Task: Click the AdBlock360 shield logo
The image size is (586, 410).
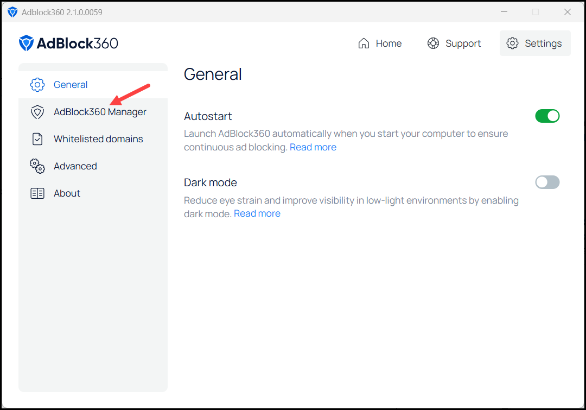Action: [26, 43]
